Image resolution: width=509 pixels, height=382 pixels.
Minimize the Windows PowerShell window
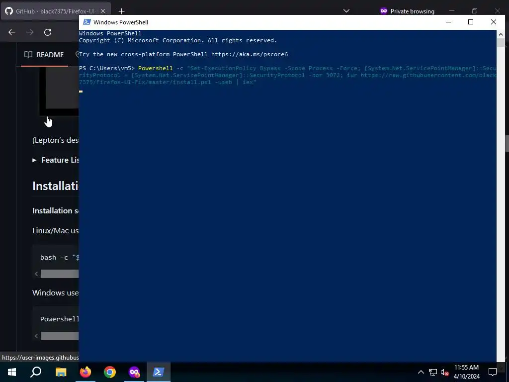(x=448, y=22)
